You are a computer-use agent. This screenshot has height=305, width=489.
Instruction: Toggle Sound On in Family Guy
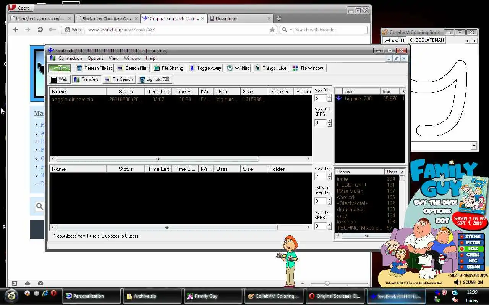468,282
